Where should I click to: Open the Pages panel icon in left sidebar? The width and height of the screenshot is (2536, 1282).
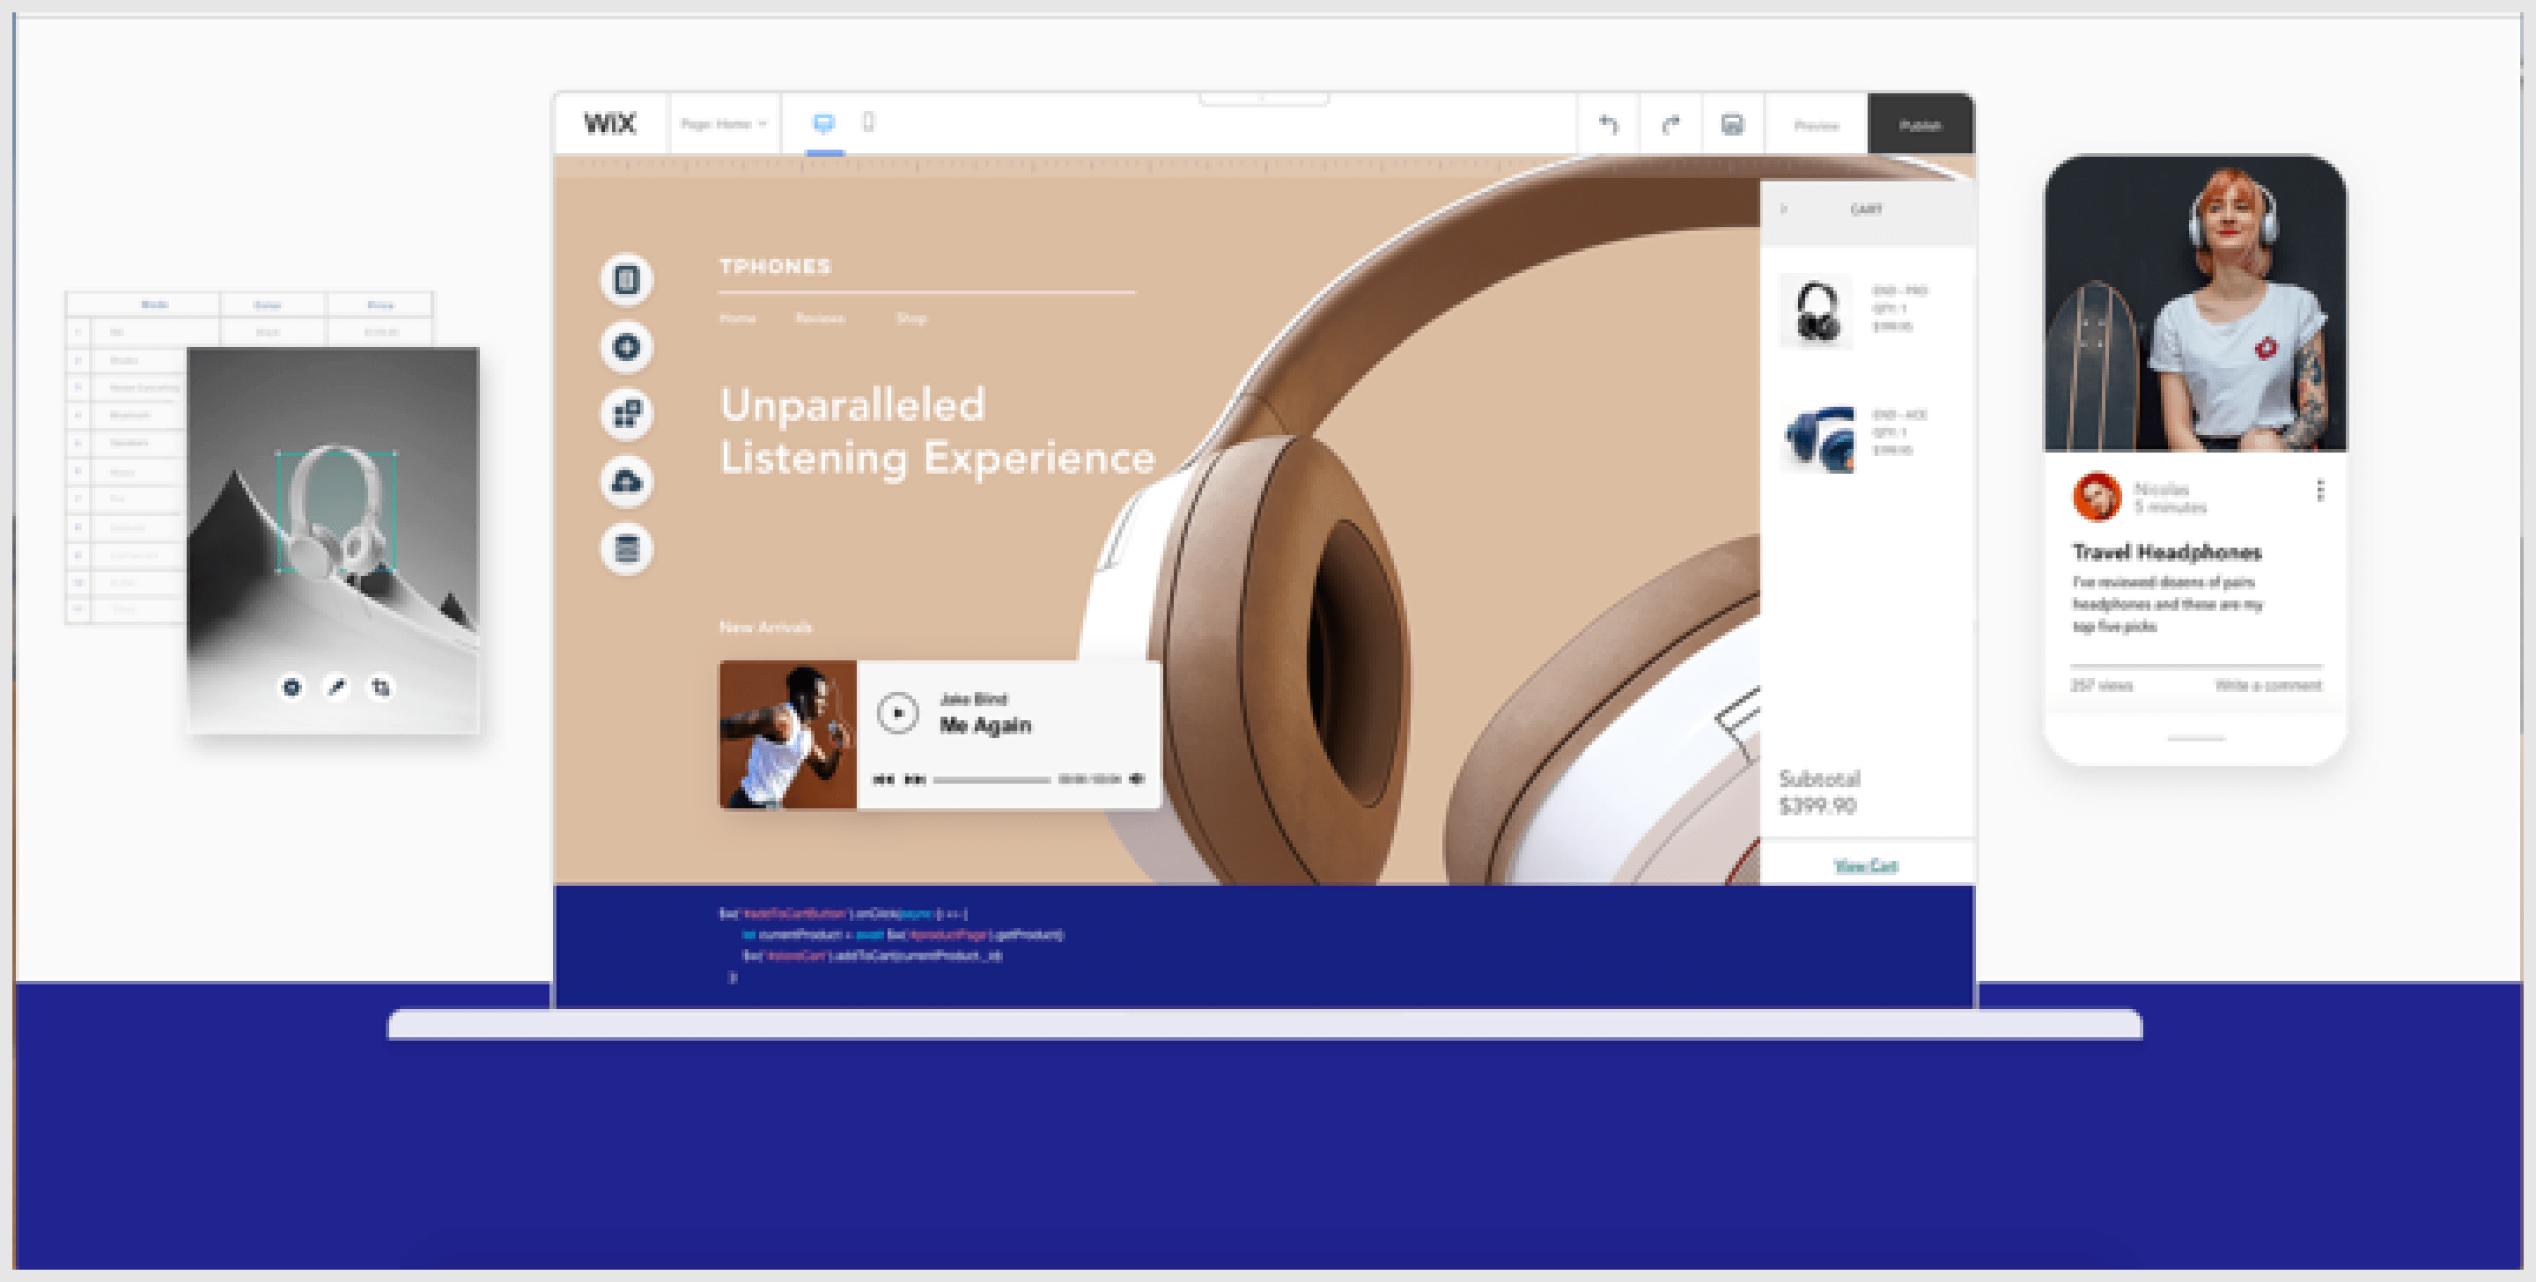click(627, 280)
